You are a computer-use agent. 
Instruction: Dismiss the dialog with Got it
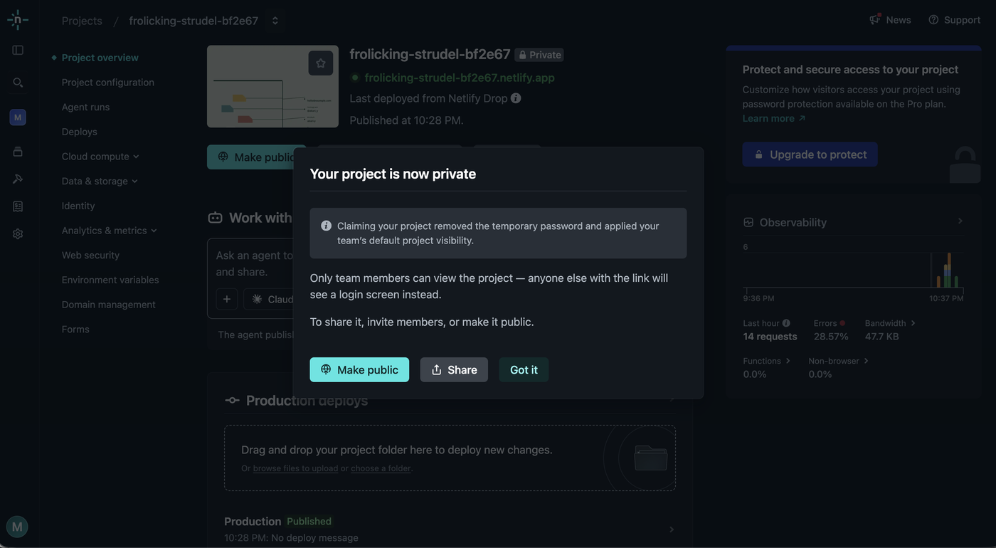click(524, 369)
